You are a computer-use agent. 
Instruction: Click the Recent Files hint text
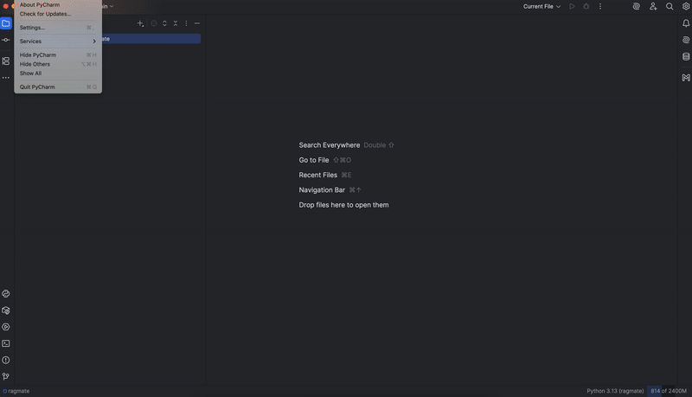[x=317, y=175]
